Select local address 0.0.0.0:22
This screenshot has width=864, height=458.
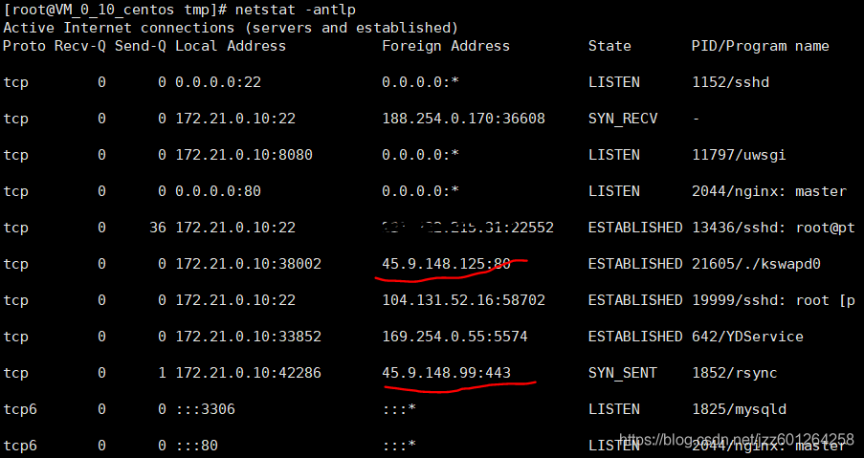coord(218,82)
